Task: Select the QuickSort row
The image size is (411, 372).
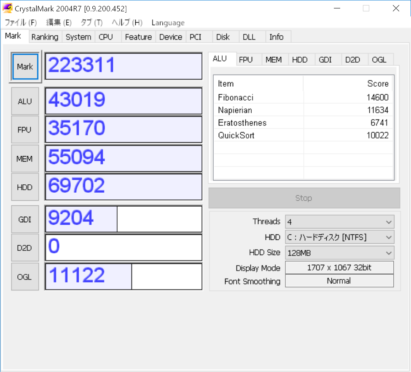Action: tap(304, 135)
